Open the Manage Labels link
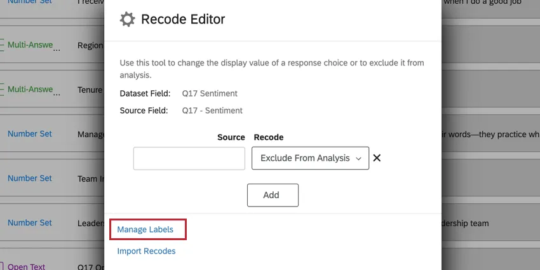This screenshot has height=270, width=540. (x=145, y=229)
